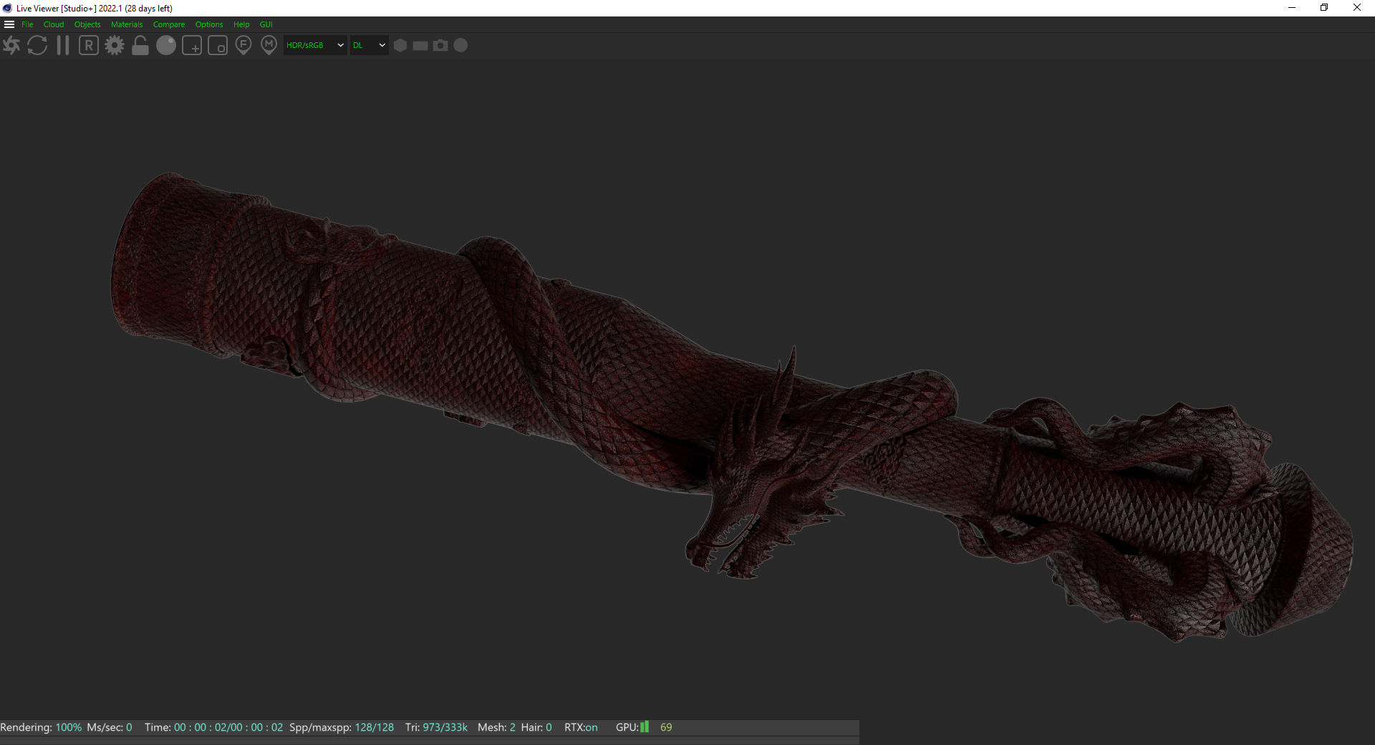The height and width of the screenshot is (745, 1375).
Task: Click the R reset render data icon
Action: click(x=89, y=46)
